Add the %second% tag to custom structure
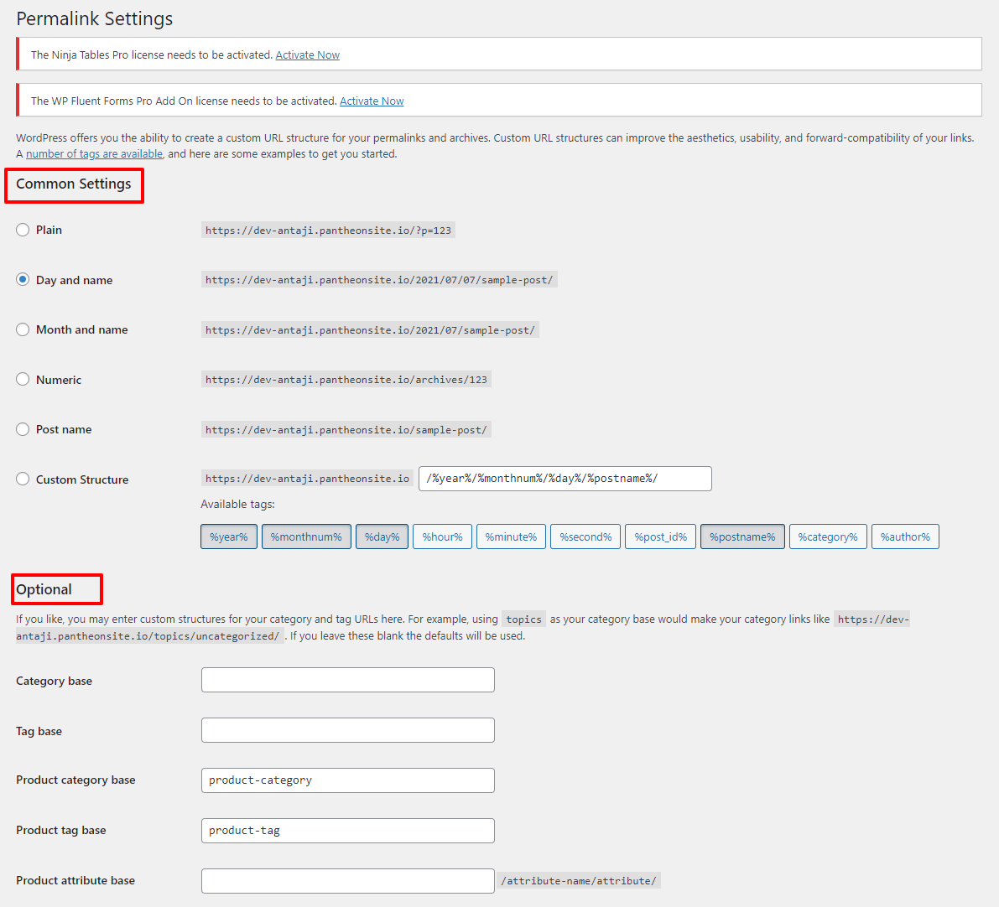 click(585, 536)
